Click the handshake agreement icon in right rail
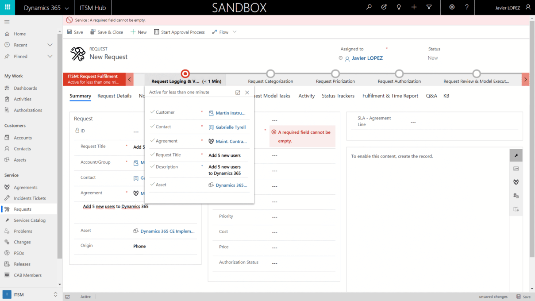Screen dimensions: 535x301 pyautogui.click(x=516, y=182)
